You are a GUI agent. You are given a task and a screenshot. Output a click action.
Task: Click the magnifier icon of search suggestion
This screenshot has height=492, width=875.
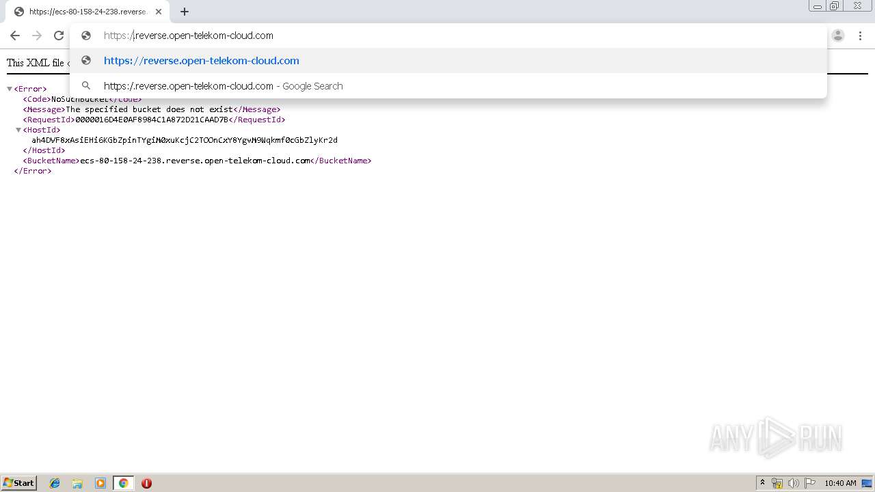point(86,86)
